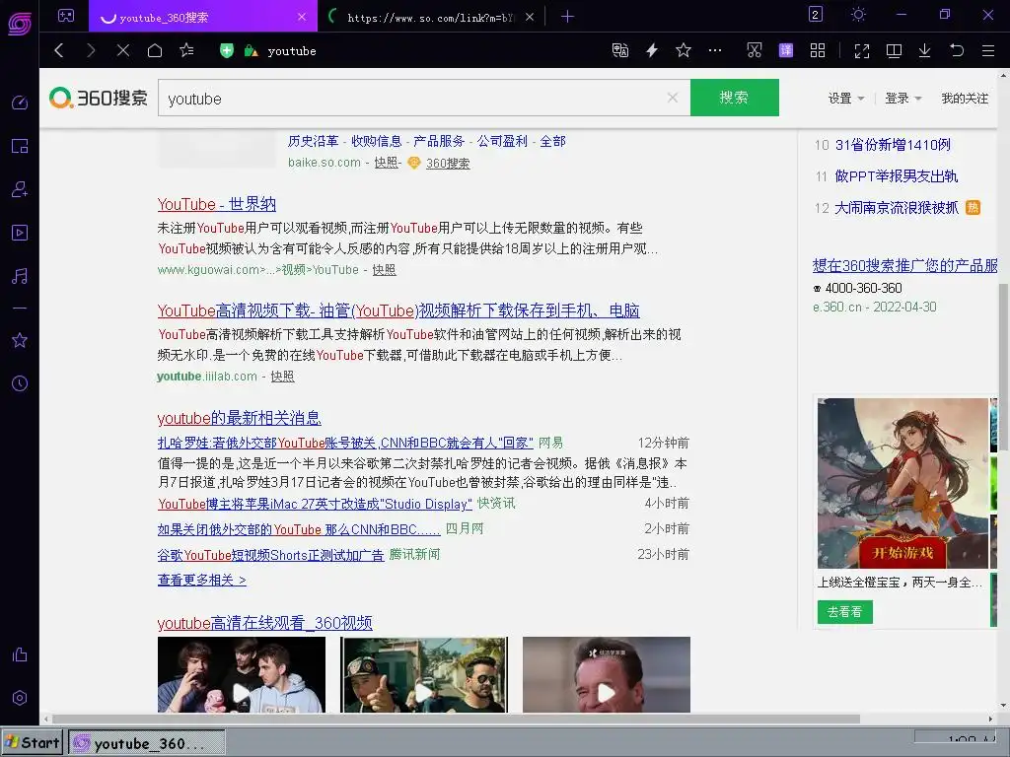1010x757 pixels.
Task: Open the hamburger main menu
Action: 988,50
